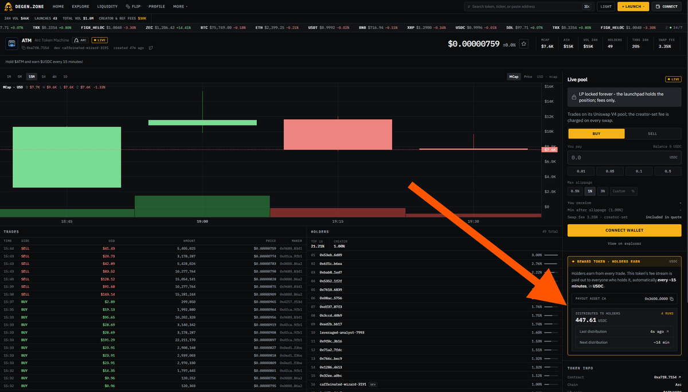Open holder 0x53eb…6d09 in the holders list
688x392 pixels.
tap(331, 254)
